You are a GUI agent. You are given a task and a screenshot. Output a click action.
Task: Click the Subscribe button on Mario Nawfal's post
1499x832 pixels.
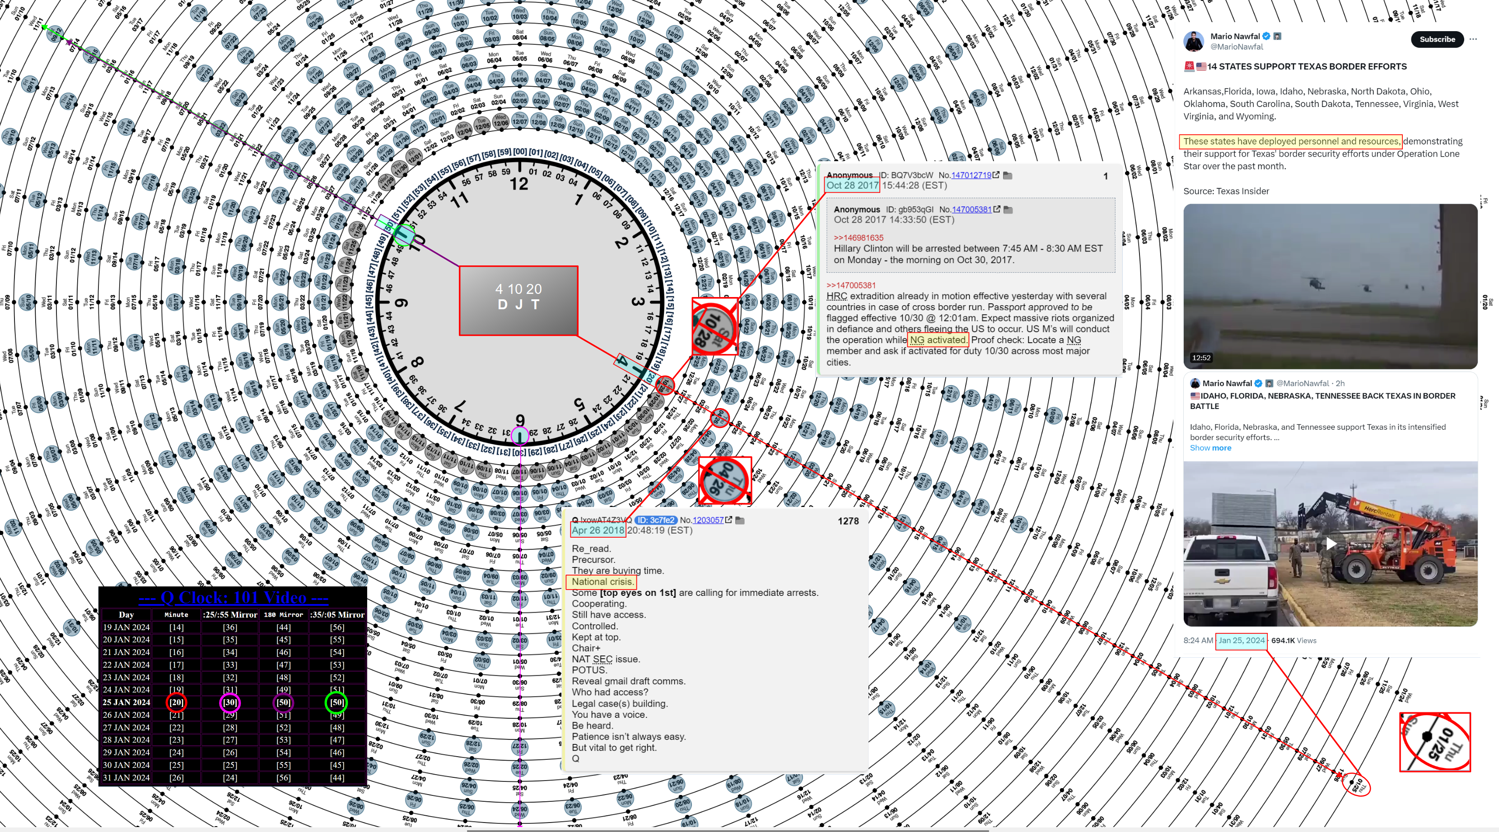tap(1437, 39)
